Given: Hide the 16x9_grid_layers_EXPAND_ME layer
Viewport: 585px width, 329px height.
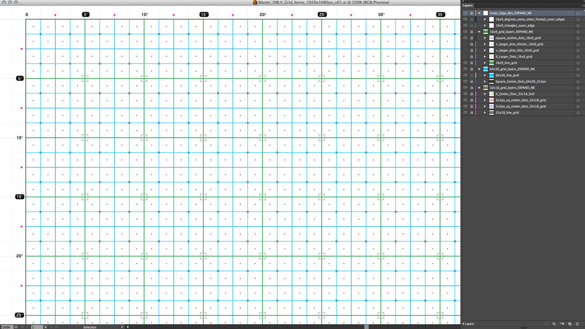Looking at the screenshot, I should (465, 32).
